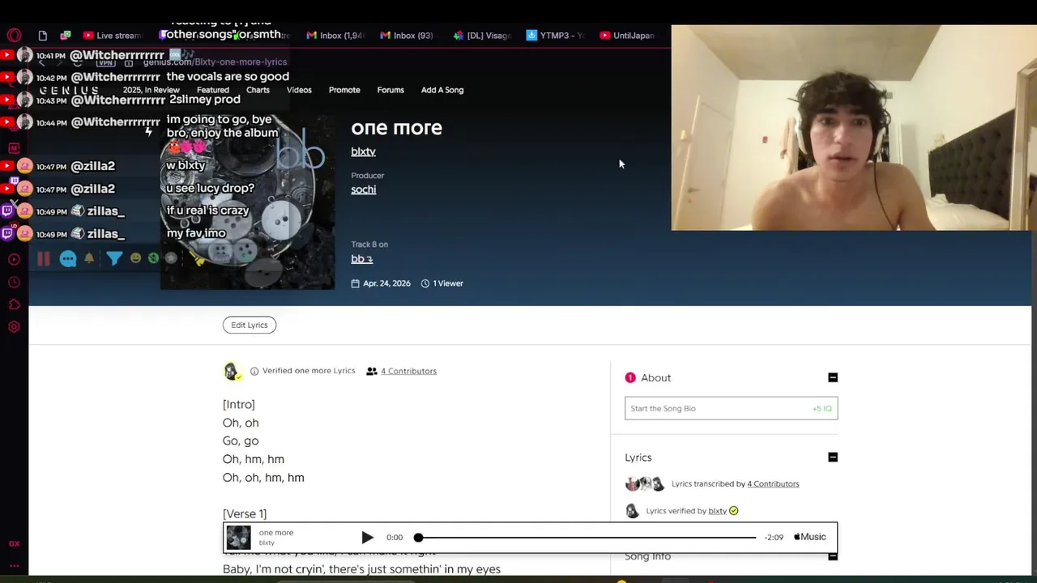Open the Opera sidebar extensions cube icon
The height and width of the screenshot is (583, 1037).
click(x=14, y=304)
